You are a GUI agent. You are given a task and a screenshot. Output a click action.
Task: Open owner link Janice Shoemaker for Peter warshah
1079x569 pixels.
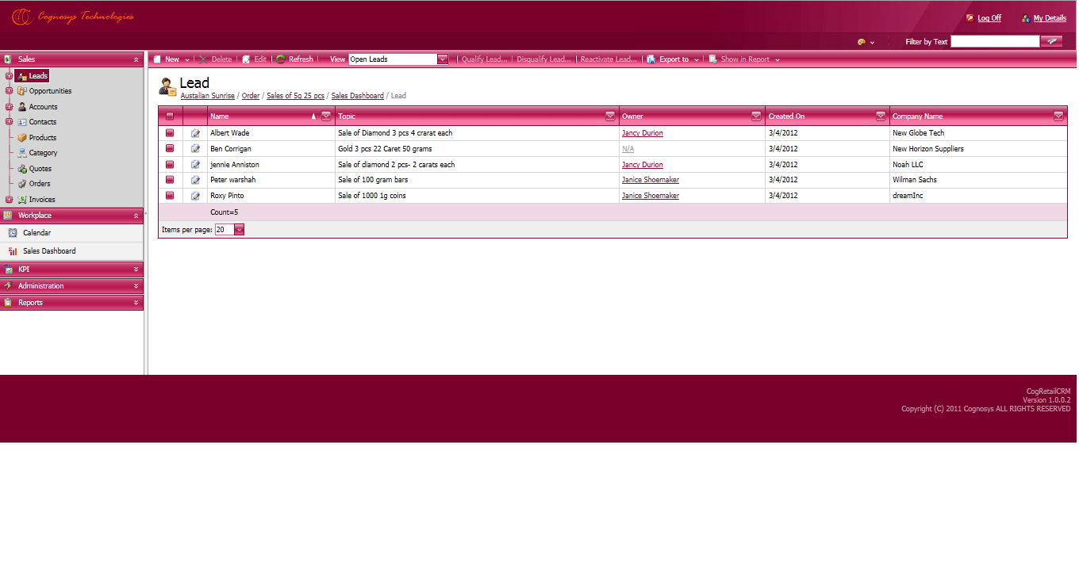tap(650, 180)
